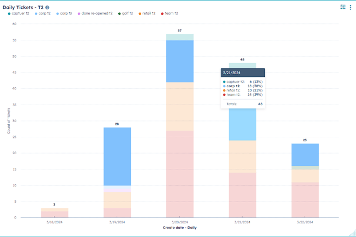Click the teal captuer segment atop 3/20/2024 bar
Viewport: 356px width, 237px height.
[179, 37]
